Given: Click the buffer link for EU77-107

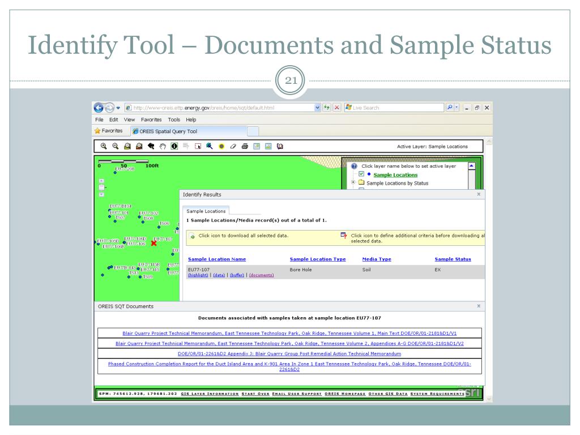Looking at the screenshot, I should pos(237,275).
